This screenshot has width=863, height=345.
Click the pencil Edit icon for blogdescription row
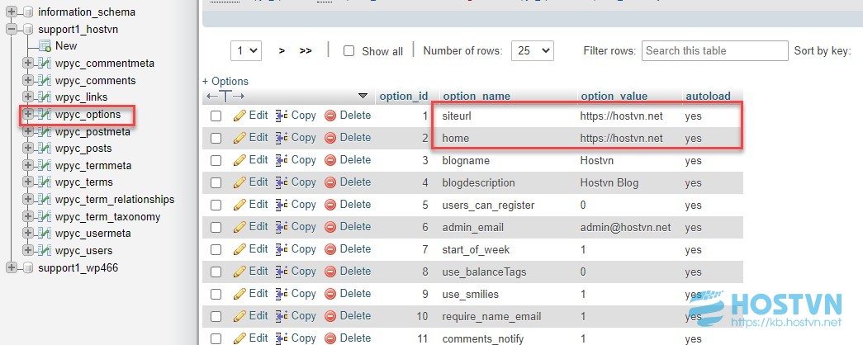[x=239, y=182]
